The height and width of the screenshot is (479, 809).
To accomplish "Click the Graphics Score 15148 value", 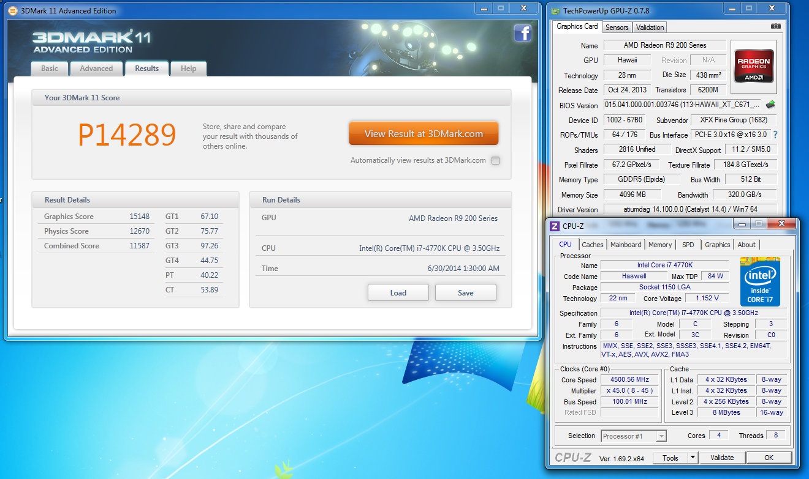I will [140, 217].
